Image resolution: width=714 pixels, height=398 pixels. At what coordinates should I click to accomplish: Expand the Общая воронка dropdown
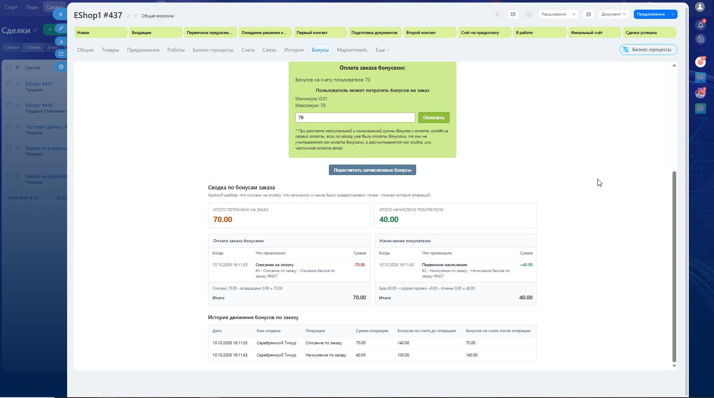click(159, 16)
